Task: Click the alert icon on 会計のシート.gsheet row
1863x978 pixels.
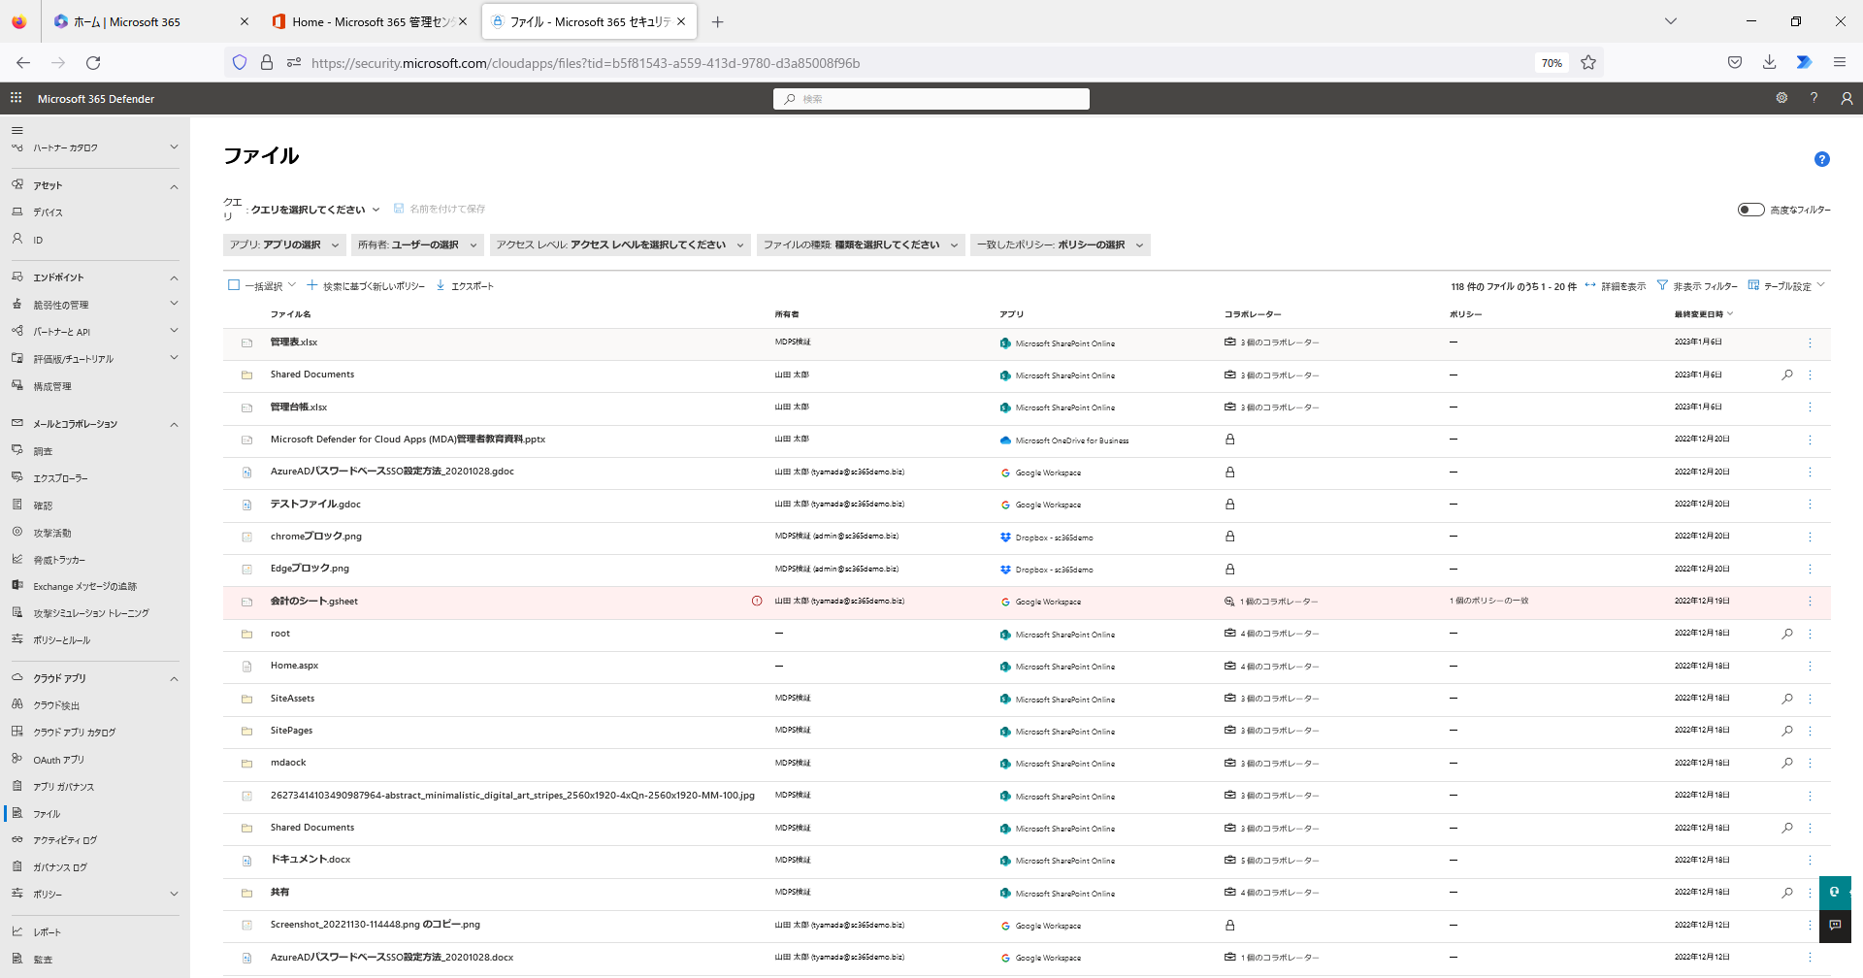Action: 757,601
